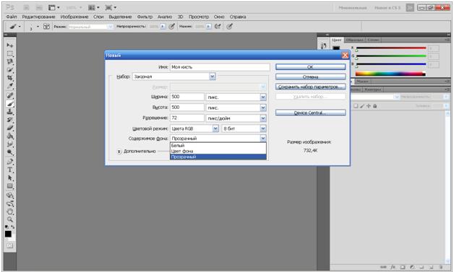Open the Фильтр menu

145,17
